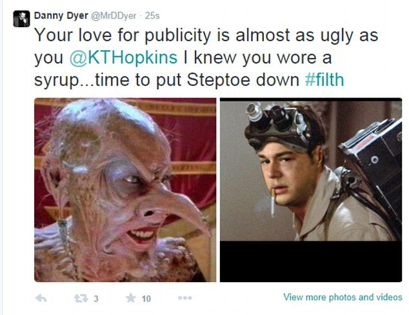Open the Danny Dyer display name
The width and height of the screenshot is (409, 315).
click(61, 15)
